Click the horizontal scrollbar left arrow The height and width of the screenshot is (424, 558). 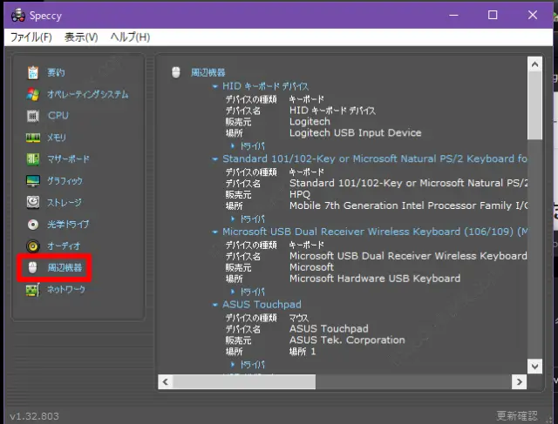165,381
